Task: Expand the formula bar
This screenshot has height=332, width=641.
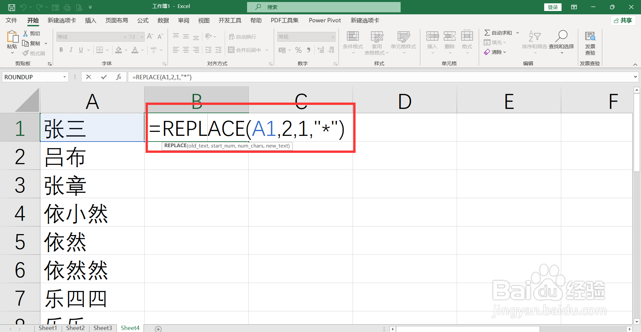Action: [x=635, y=77]
